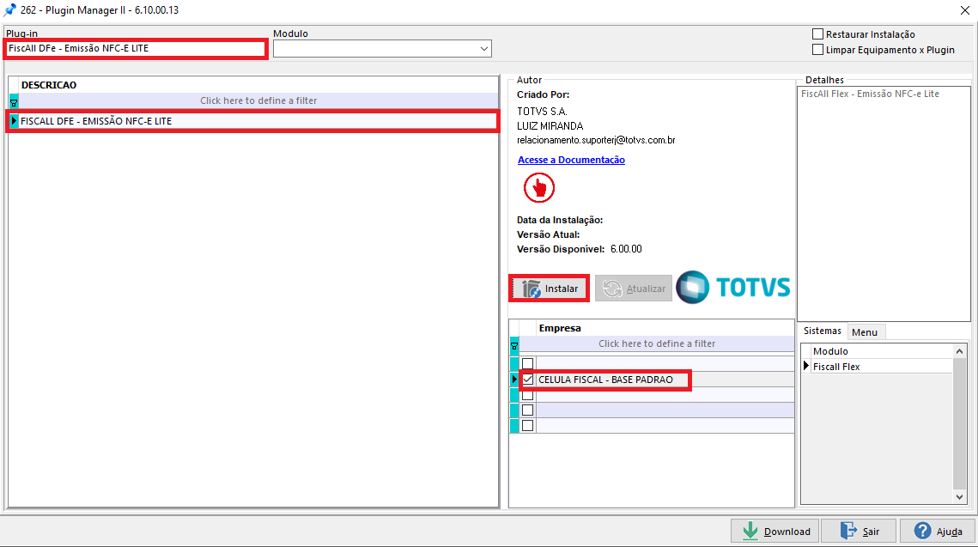
Task: Click the TOTVS logo
Action: [x=733, y=288]
